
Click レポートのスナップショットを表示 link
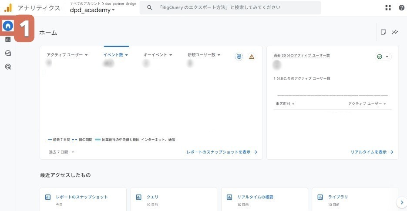pos(222,152)
